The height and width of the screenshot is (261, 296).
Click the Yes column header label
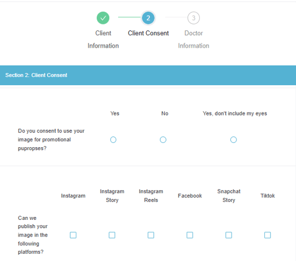click(115, 113)
